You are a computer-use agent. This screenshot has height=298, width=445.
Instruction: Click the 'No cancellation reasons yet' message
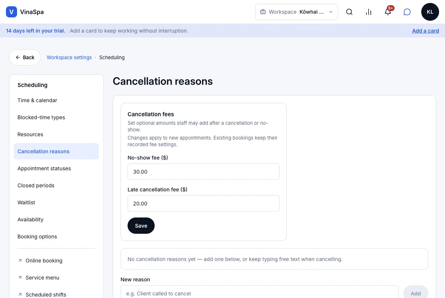click(235, 259)
